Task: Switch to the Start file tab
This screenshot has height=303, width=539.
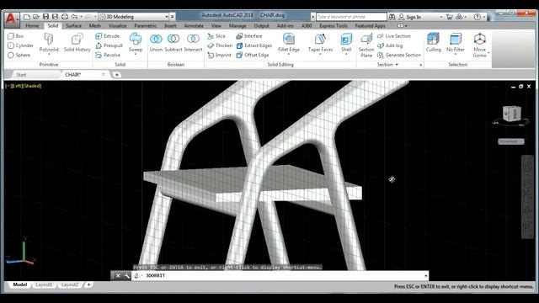Action: [21, 75]
